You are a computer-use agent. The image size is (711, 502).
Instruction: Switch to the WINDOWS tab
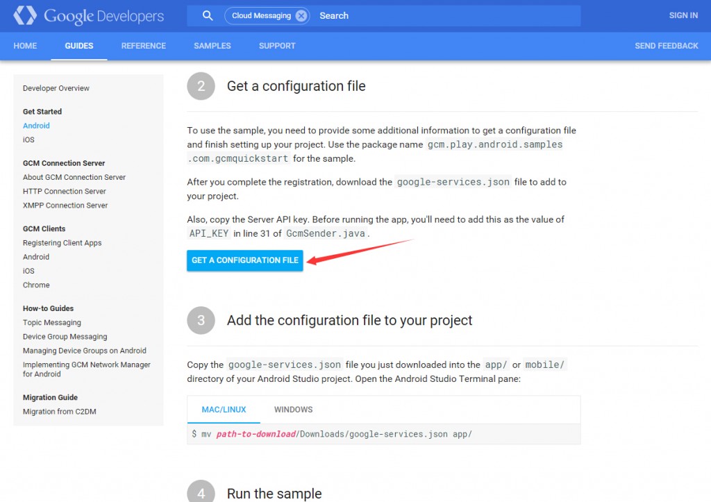click(293, 409)
